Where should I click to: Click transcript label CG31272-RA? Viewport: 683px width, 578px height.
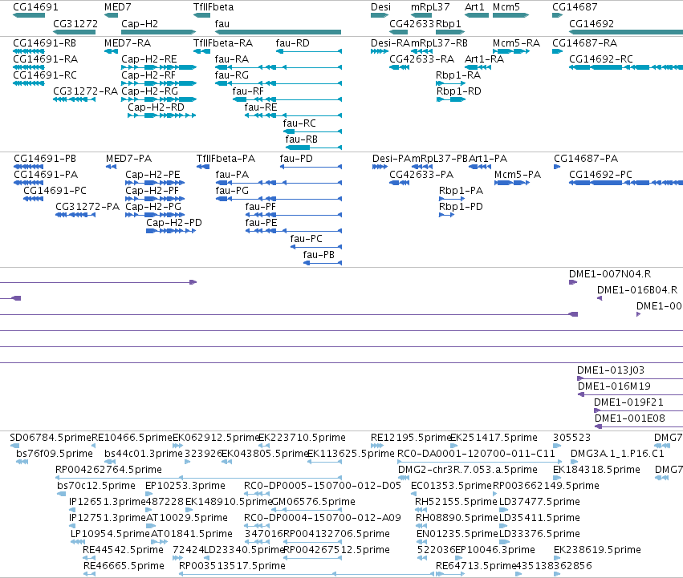(85, 91)
